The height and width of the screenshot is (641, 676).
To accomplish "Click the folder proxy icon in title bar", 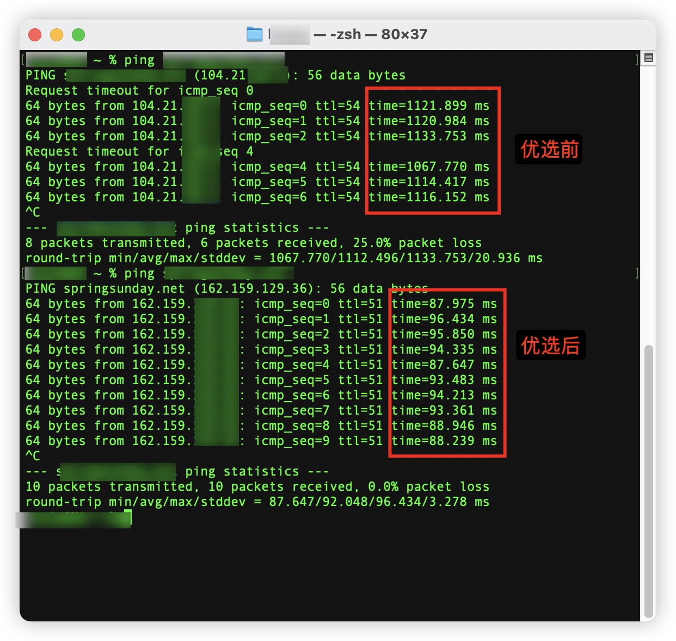I will click(254, 34).
